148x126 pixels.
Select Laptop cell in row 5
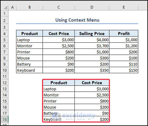point(29,40)
